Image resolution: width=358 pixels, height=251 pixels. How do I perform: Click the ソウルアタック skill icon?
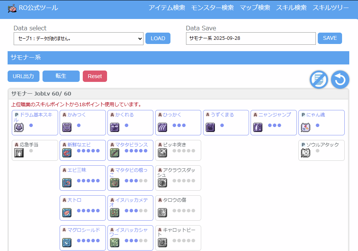pyautogui.click(x=306, y=153)
